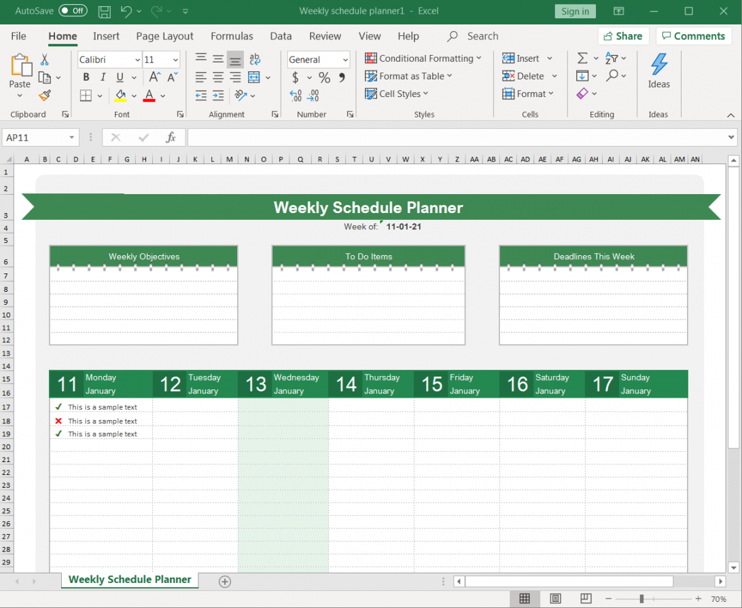The width and height of the screenshot is (742, 608).
Task: Open the Comments button
Action: 693,36
